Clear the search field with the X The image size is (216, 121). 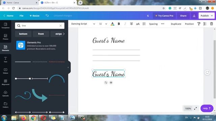(x=60, y=26)
